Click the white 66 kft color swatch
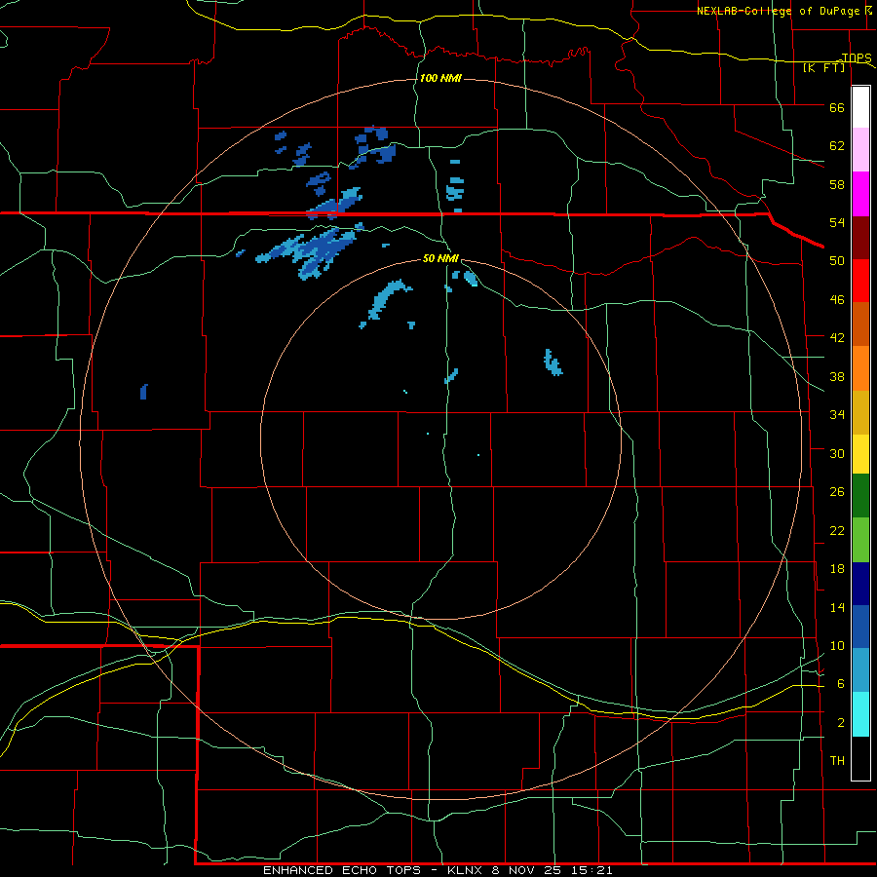 pos(860,107)
